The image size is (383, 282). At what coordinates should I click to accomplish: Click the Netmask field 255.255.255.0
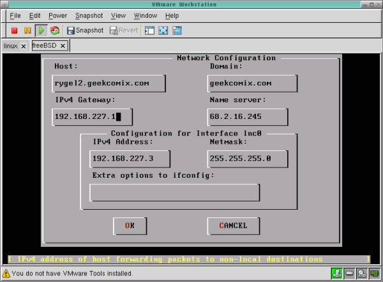pos(248,159)
